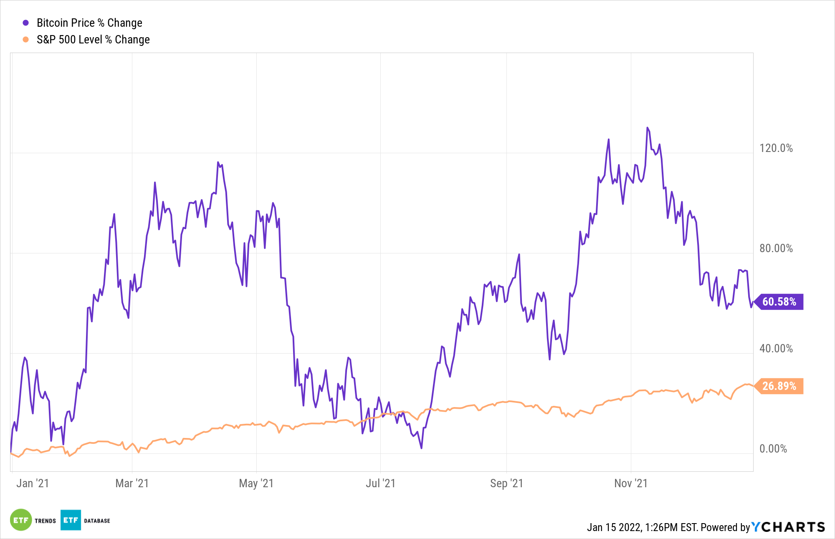Select the May '21 x-axis label
The width and height of the screenshot is (835, 539).
coord(256,483)
